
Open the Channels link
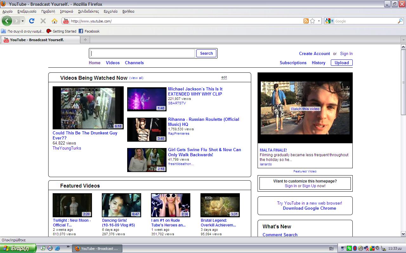pyautogui.click(x=134, y=63)
